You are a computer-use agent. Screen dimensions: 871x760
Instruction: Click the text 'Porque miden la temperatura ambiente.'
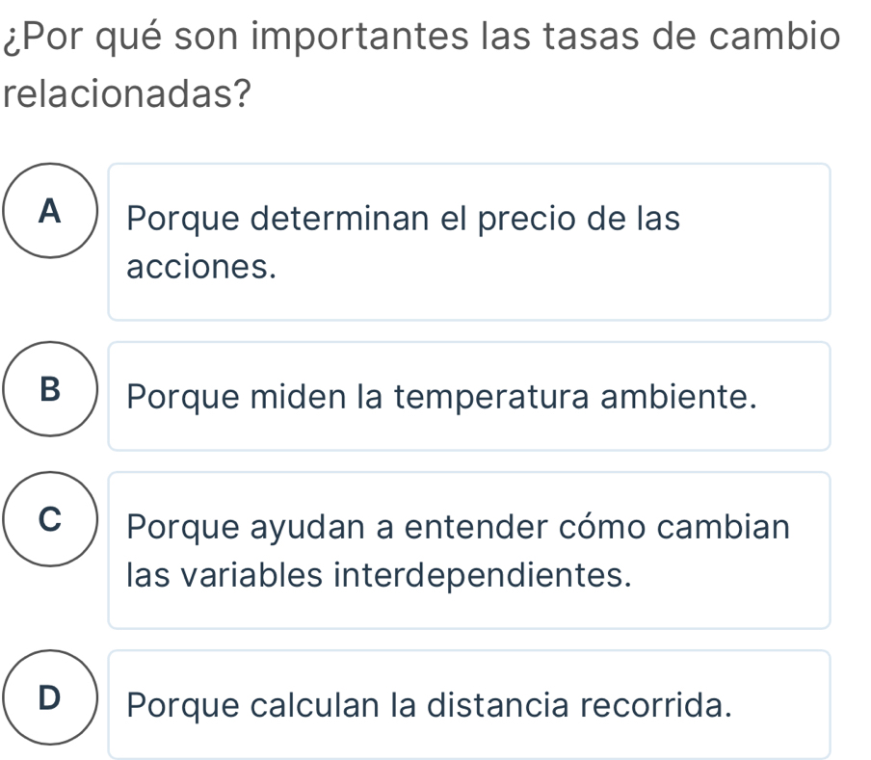pyautogui.click(x=438, y=396)
